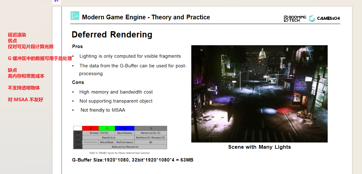Click the 'Radiosity/Emissive' table row
Viewport: 362px width, 174px height.
coord(125,147)
